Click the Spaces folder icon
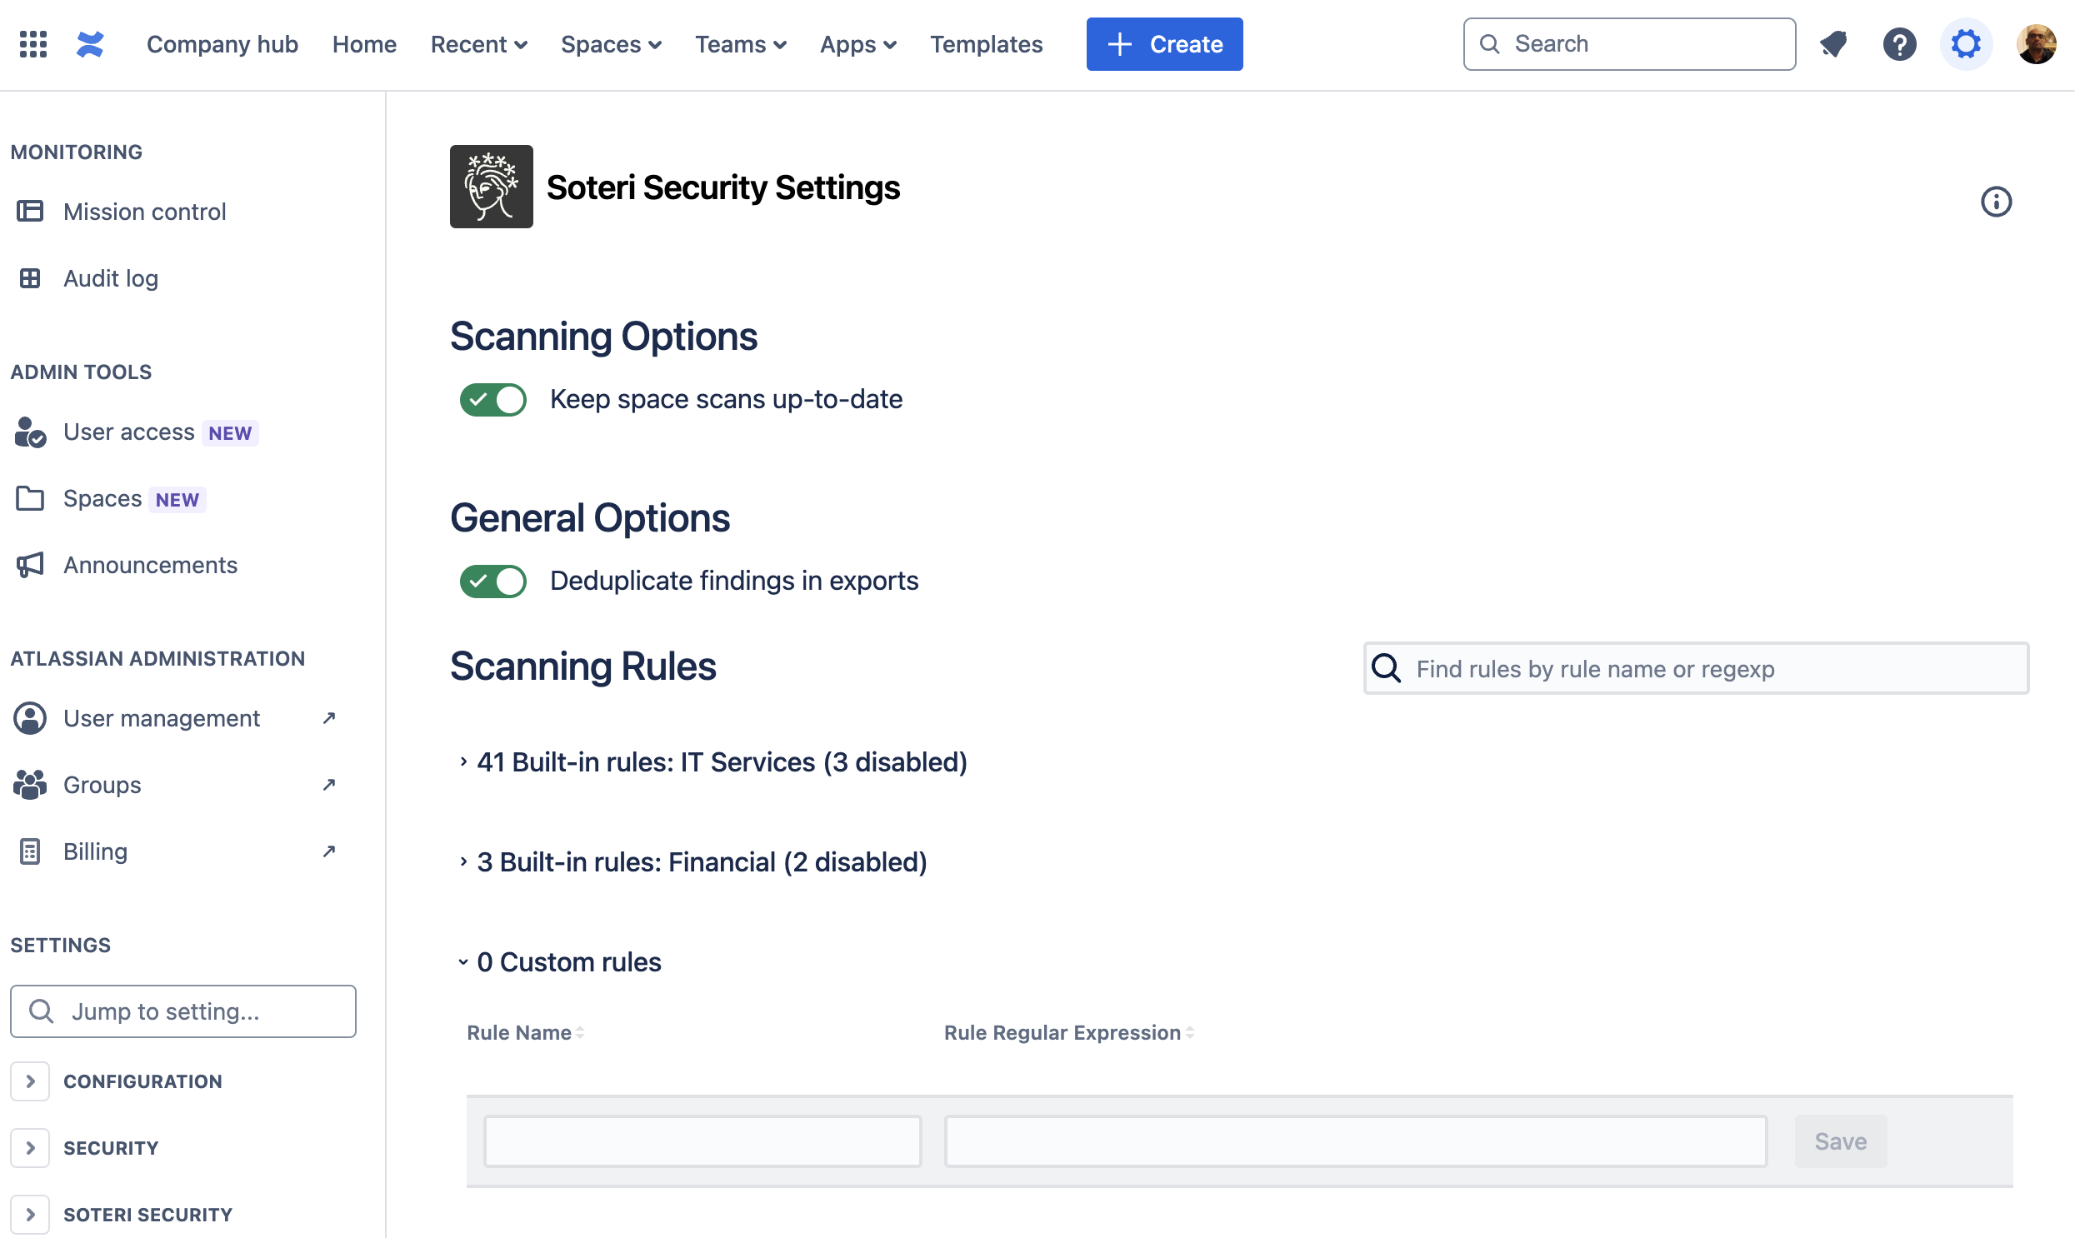Image resolution: width=2075 pixels, height=1238 pixels. (x=30, y=499)
